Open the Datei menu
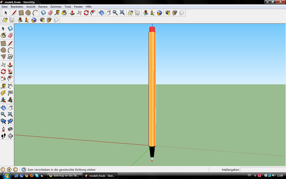The width and height of the screenshot is (286, 179). (5, 6)
